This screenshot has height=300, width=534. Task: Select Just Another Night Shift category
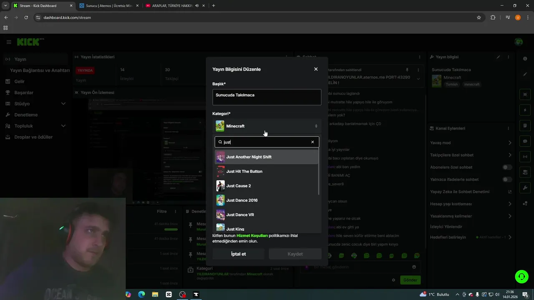click(266, 157)
